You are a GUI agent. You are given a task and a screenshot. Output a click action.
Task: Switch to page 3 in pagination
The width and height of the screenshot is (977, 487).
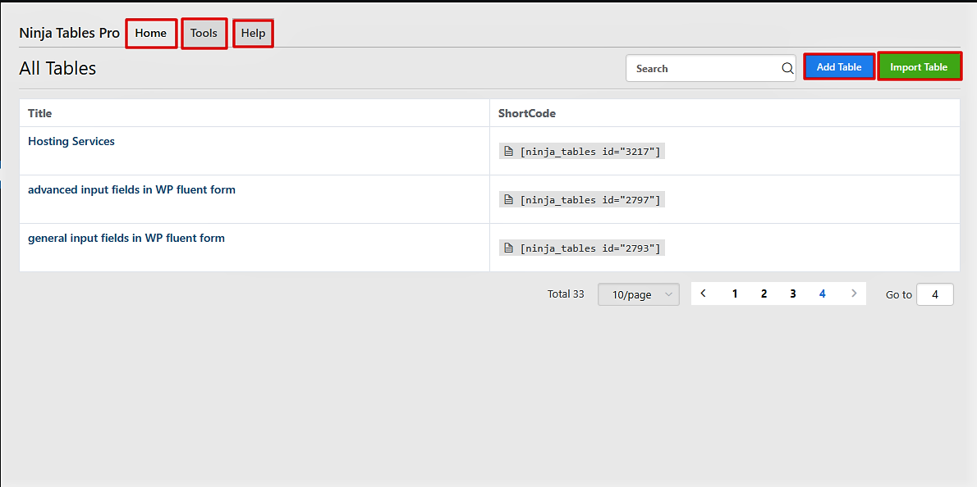point(792,294)
